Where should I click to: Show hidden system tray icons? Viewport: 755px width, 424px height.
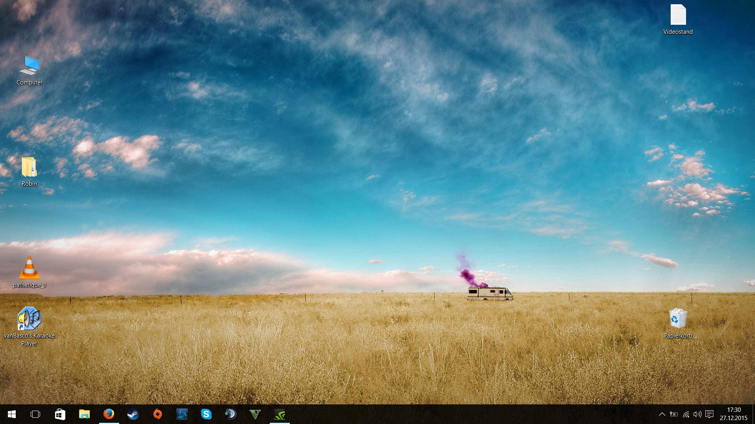662,414
